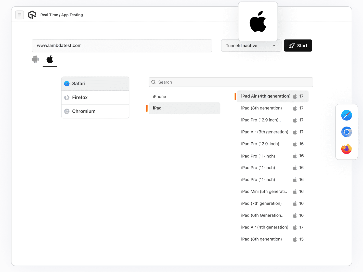
Task: Switch to the Android device tab
Action: [x=35, y=59]
